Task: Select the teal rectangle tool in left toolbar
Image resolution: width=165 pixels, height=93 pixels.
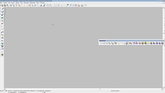Action: 2,18
